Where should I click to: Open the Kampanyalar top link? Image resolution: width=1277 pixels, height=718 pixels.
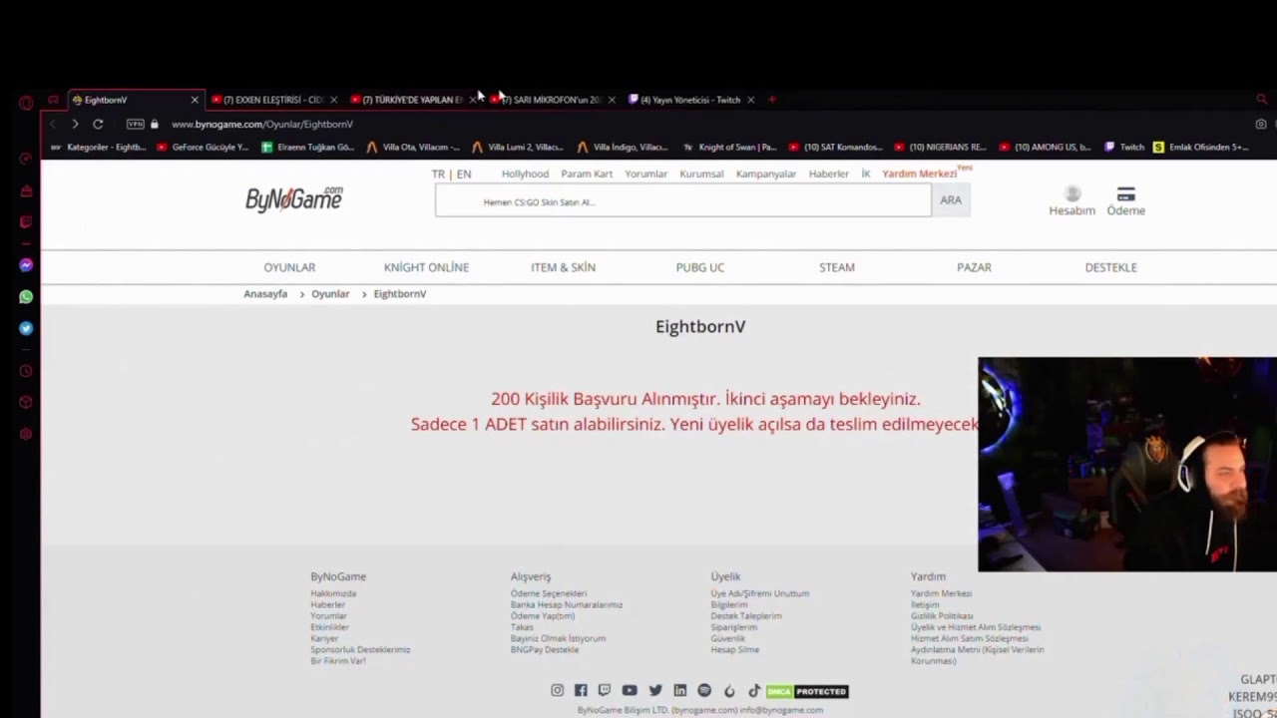point(766,174)
